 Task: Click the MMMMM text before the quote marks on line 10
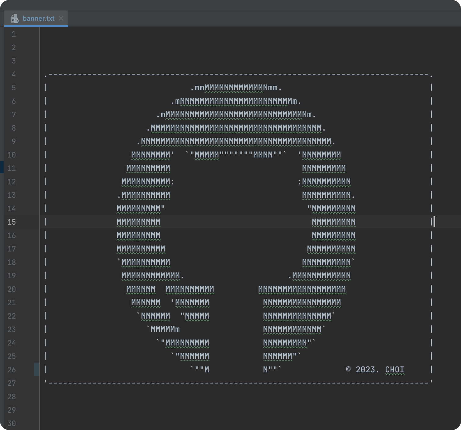click(x=207, y=155)
